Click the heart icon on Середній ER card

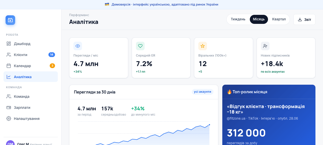[140, 46]
